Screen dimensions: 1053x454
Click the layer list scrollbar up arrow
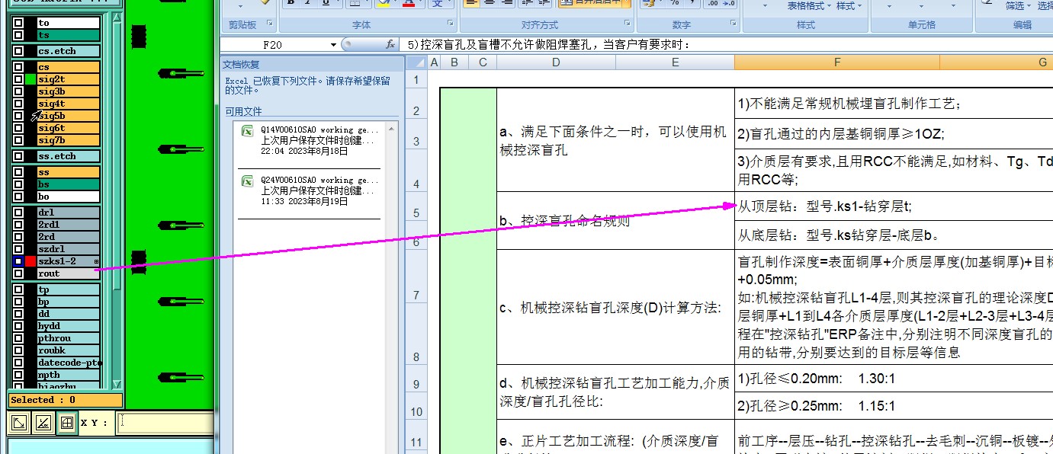point(117,18)
